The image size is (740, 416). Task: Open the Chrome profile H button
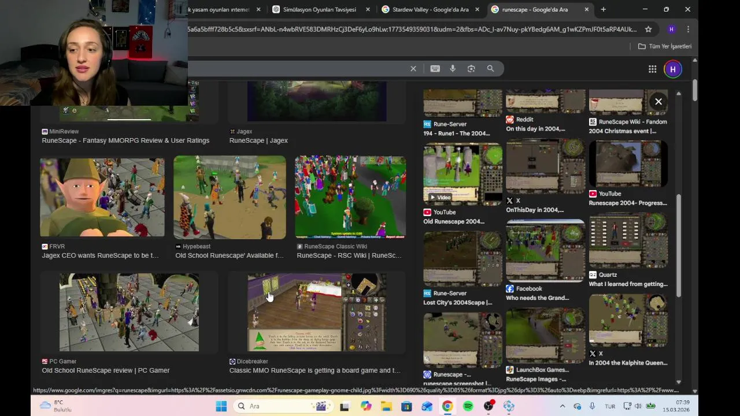[671, 29]
